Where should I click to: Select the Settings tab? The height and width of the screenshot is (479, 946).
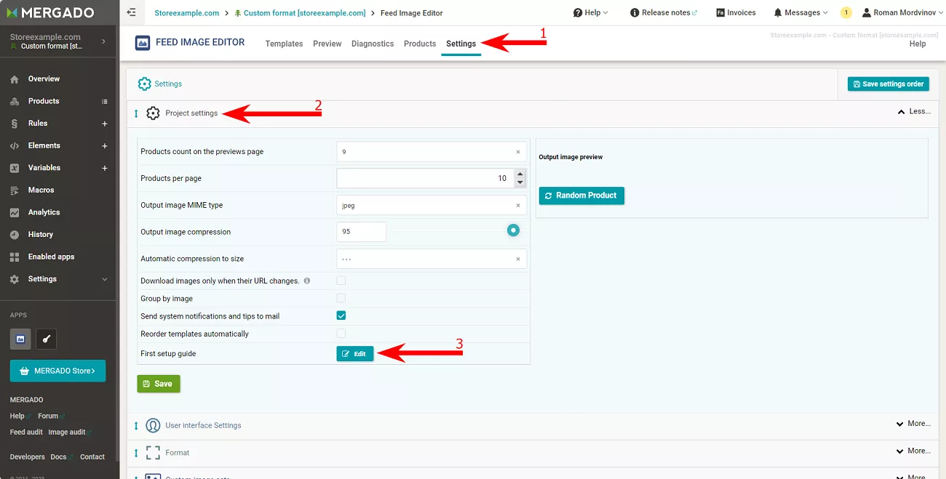(461, 44)
